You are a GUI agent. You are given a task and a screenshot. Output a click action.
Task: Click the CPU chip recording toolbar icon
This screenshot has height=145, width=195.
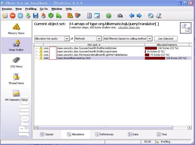[78, 16]
